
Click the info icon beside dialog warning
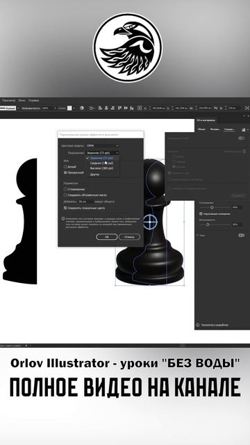63,219
